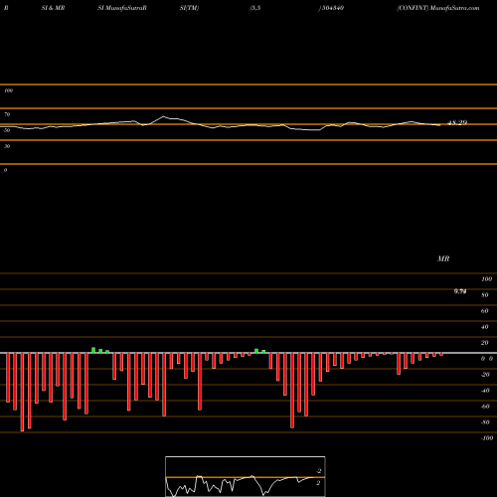Click the 504340 code in the header
This screenshot has width=497, height=497.
coord(332,8)
